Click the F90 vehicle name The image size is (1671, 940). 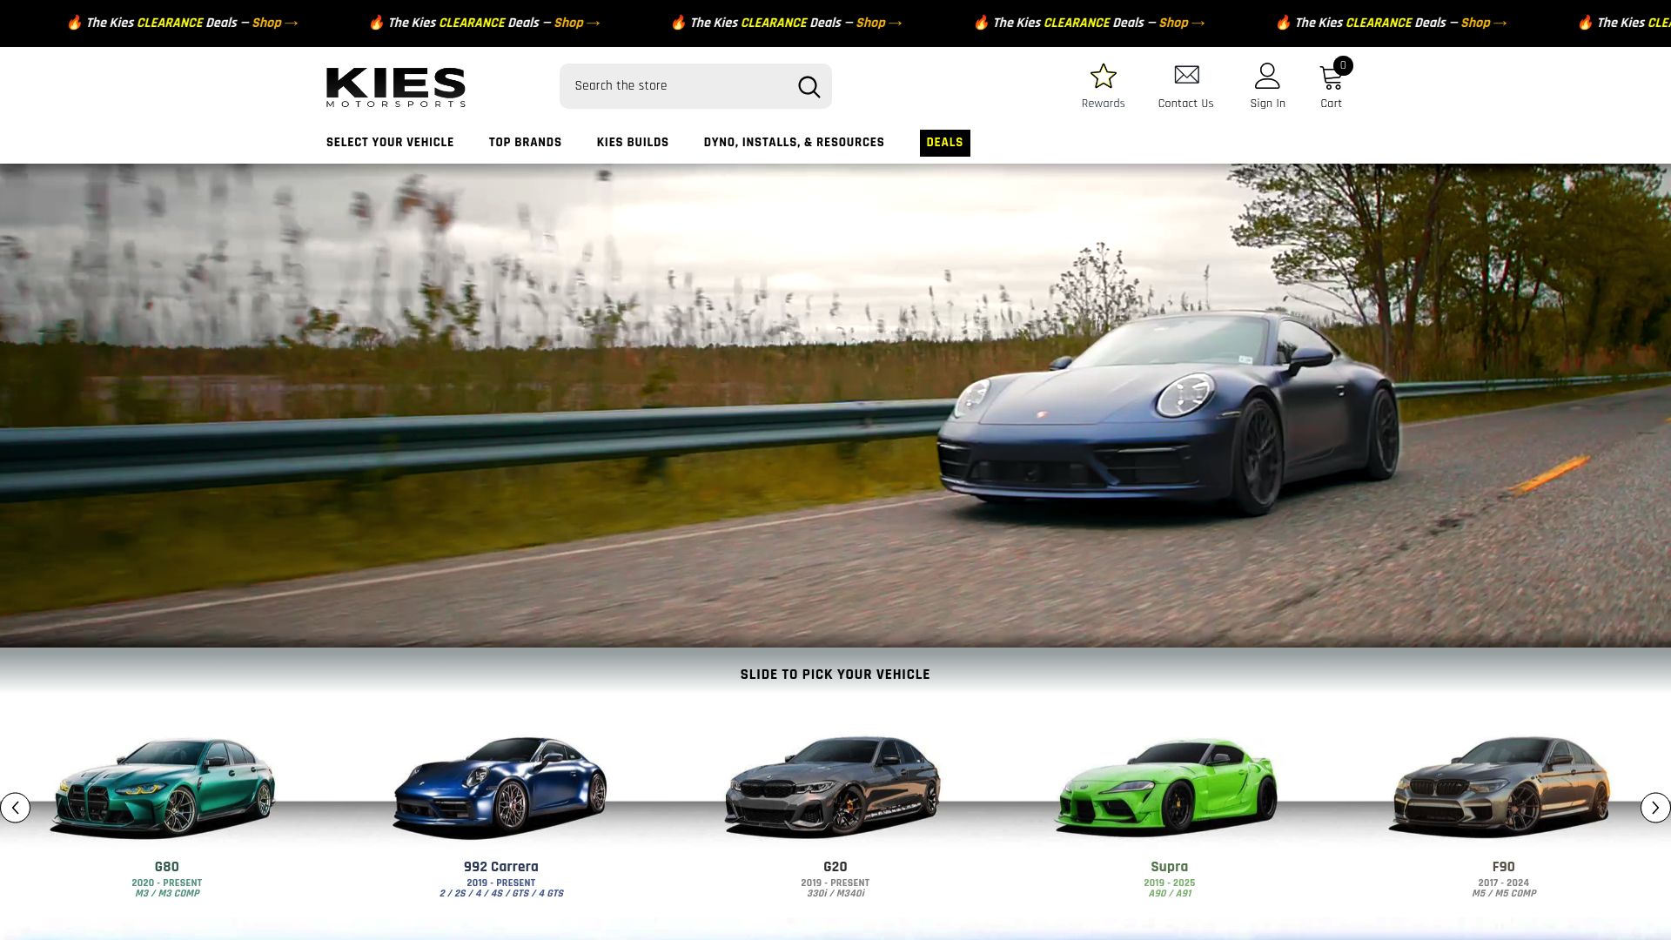point(1503,867)
